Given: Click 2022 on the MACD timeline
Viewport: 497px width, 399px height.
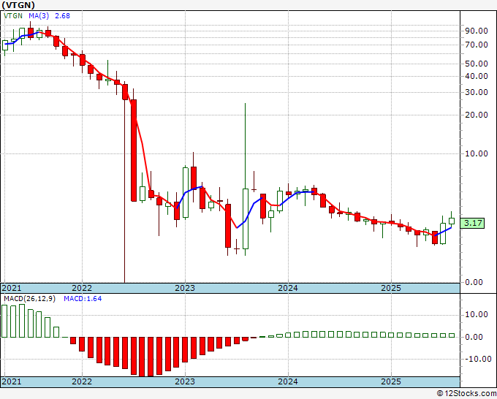Looking at the screenshot, I should click(82, 381).
